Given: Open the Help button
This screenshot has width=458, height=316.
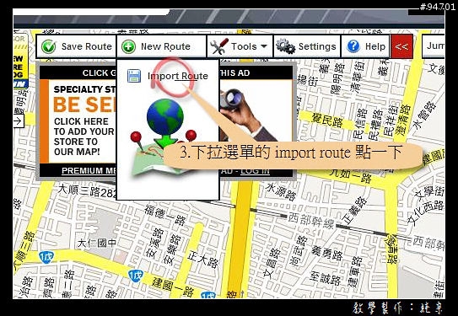Looking at the screenshot, I should (365, 46).
